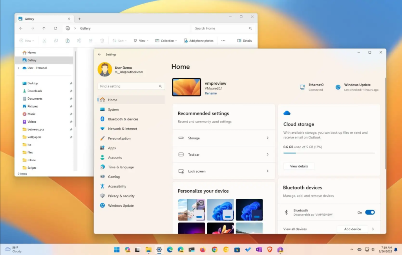Click View all devices

coord(295,229)
